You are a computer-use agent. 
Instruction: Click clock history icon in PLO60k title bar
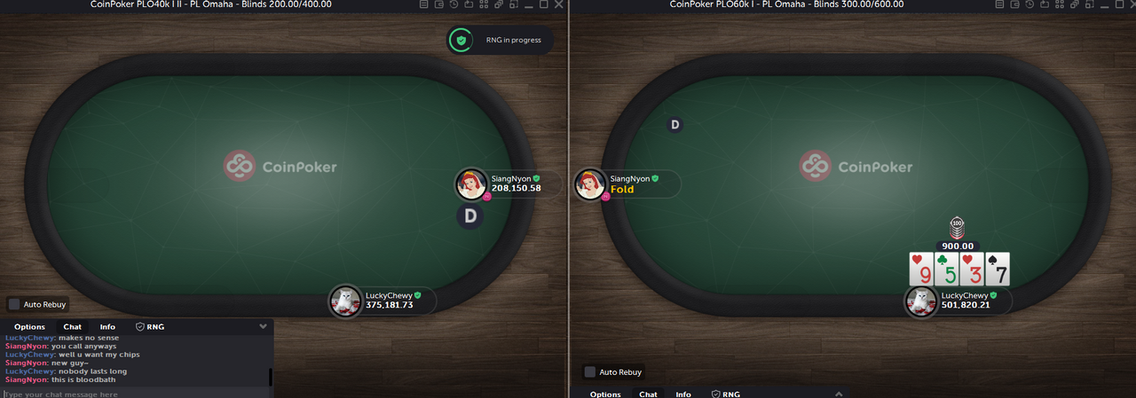(x=1029, y=4)
